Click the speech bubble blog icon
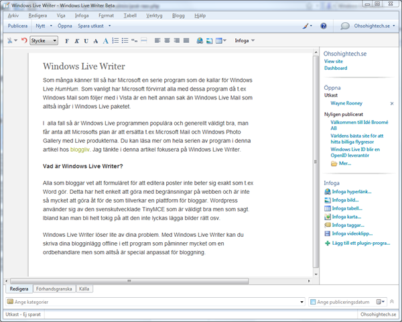This screenshot has height=322, width=402. 345,26
